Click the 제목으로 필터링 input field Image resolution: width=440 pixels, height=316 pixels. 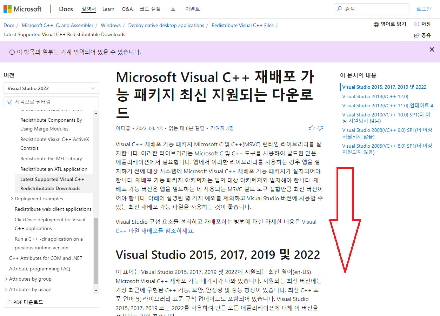point(51,102)
